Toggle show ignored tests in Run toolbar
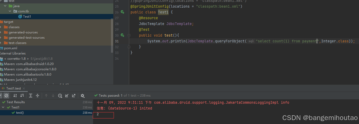The width and height of the screenshot is (359, 124). [x=6, y=96]
